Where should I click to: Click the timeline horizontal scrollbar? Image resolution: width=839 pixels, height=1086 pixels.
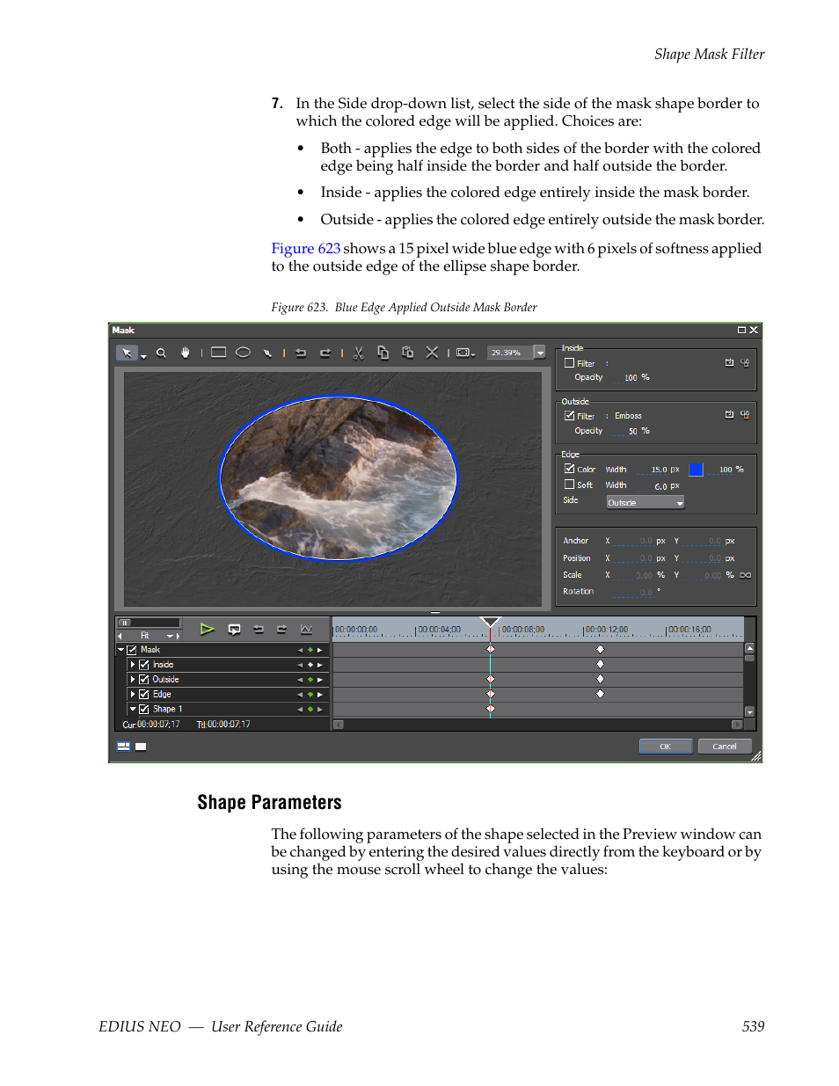[538, 725]
